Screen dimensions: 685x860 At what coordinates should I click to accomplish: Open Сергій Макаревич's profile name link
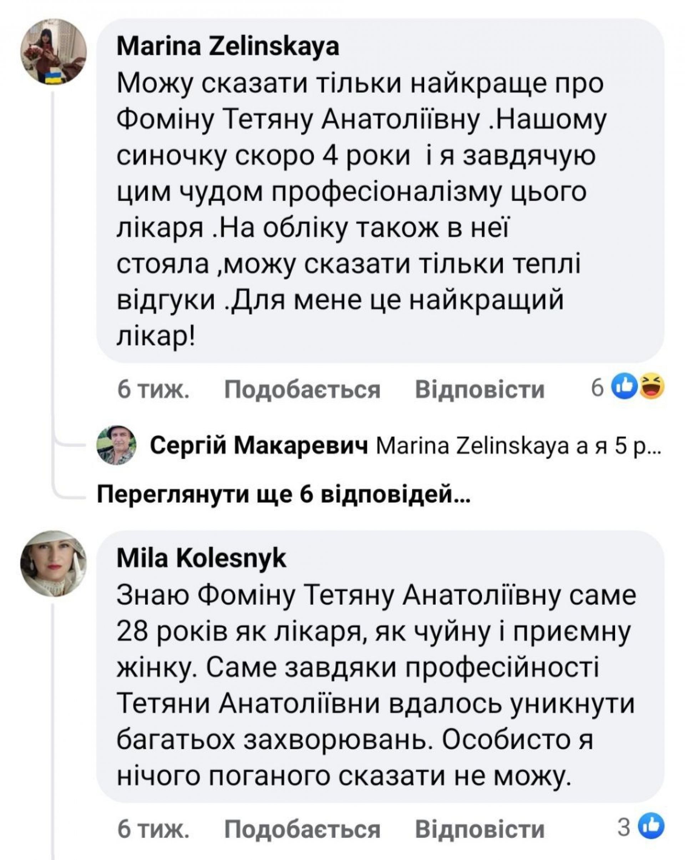click(x=259, y=446)
